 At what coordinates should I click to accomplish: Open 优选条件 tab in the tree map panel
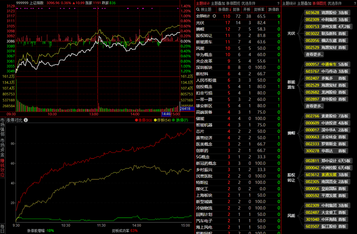tap(335, 3)
